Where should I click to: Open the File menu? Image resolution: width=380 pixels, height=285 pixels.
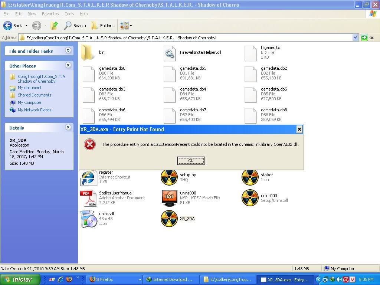click(6, 14)
